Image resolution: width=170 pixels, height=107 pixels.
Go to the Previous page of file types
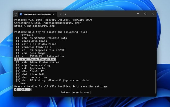(27, 35)
